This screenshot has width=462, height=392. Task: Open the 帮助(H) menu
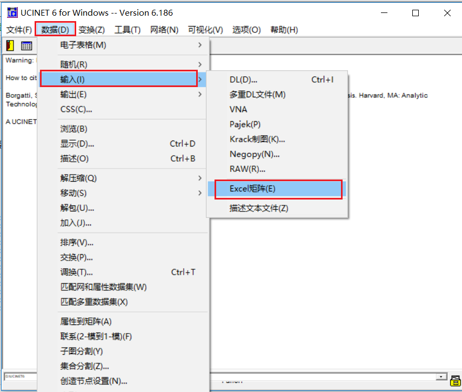pyautogui.click(x=284, y=30)
